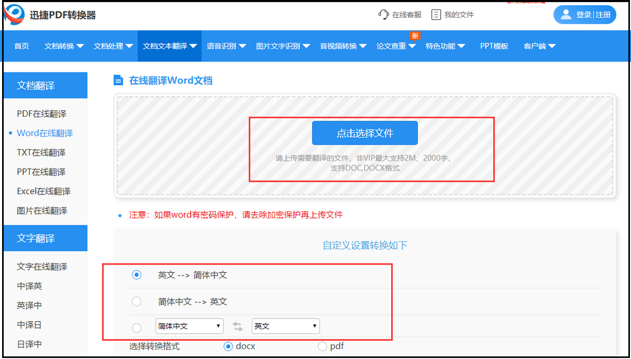Open 在线客服 support link
This screenshot has width=631, height=359.
click(407, 15)
